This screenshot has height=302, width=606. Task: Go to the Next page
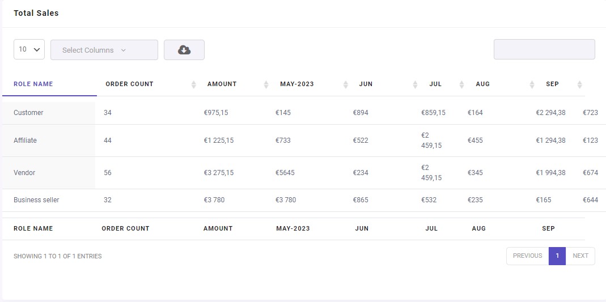(x=580, y=256)
